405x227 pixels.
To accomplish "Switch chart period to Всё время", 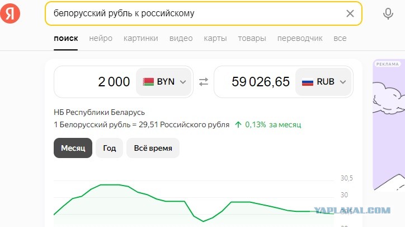I will (x=153, y=148).
